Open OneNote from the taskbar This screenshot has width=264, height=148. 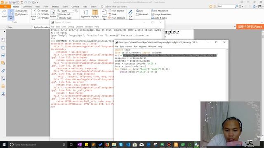[80, 144]
